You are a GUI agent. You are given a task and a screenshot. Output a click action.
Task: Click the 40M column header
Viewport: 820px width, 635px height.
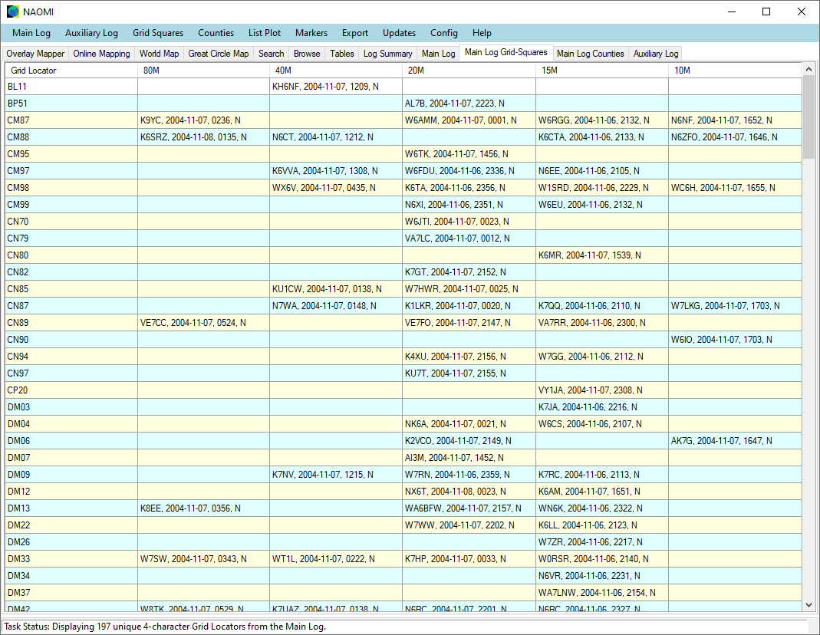pyautogui.click(x=336, y=71)
